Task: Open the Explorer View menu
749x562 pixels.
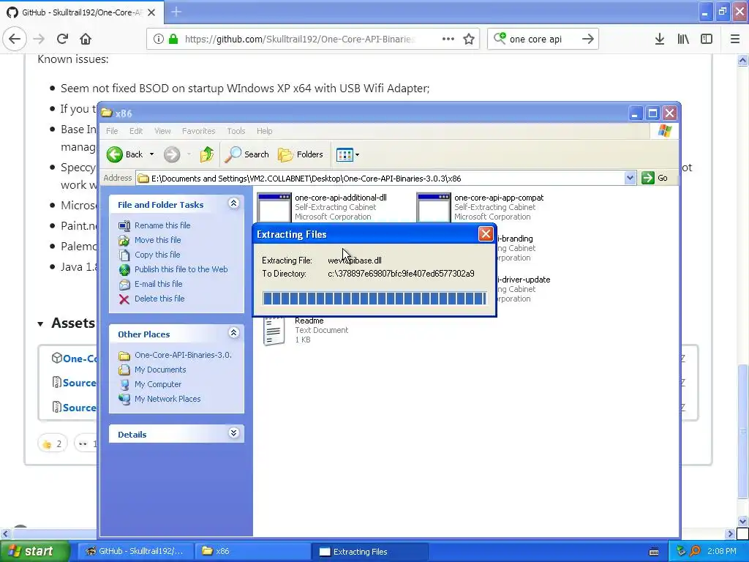Action: click(x=162, y=131)
